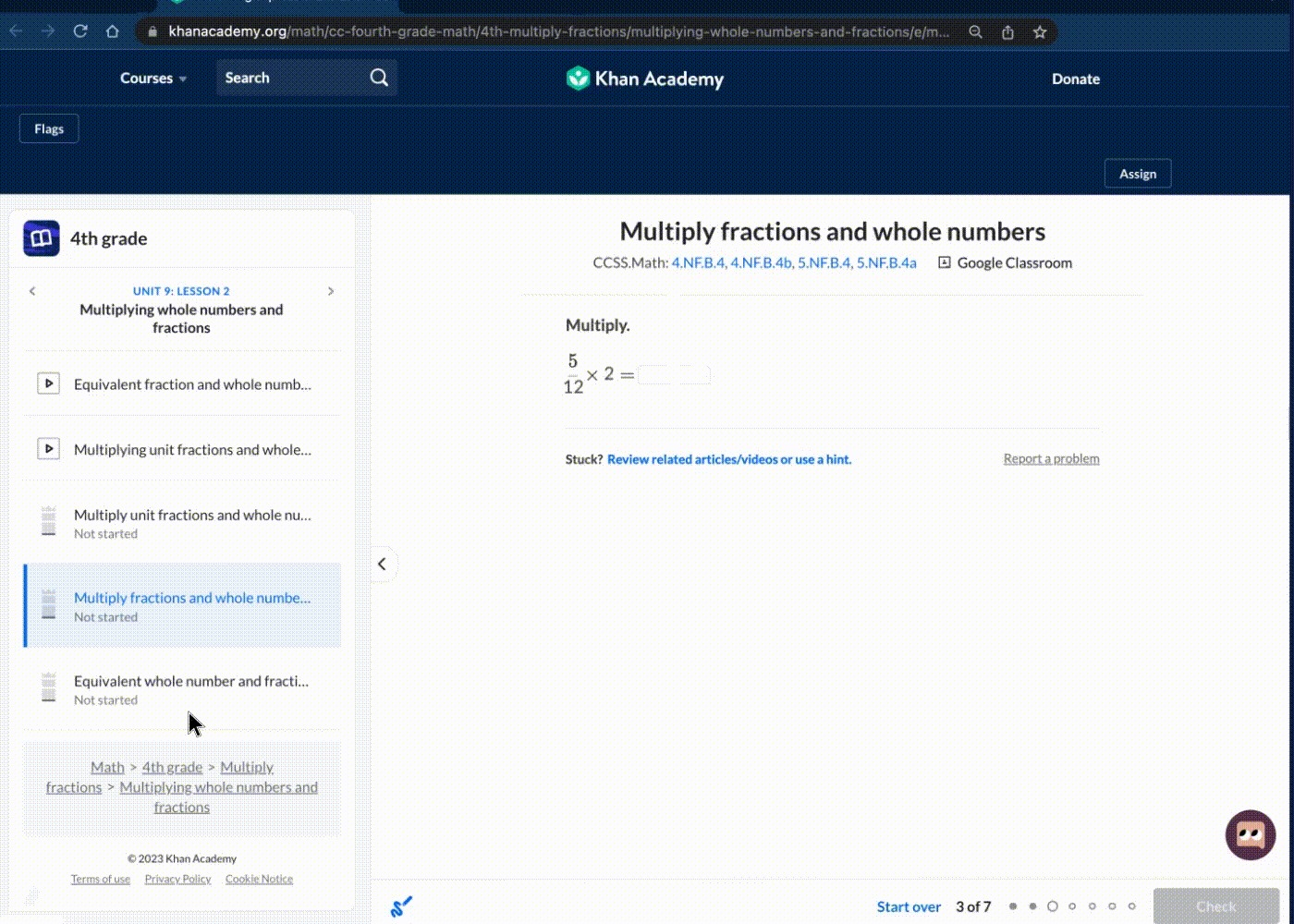Click the Google Classroom share icon

point(944,262)
